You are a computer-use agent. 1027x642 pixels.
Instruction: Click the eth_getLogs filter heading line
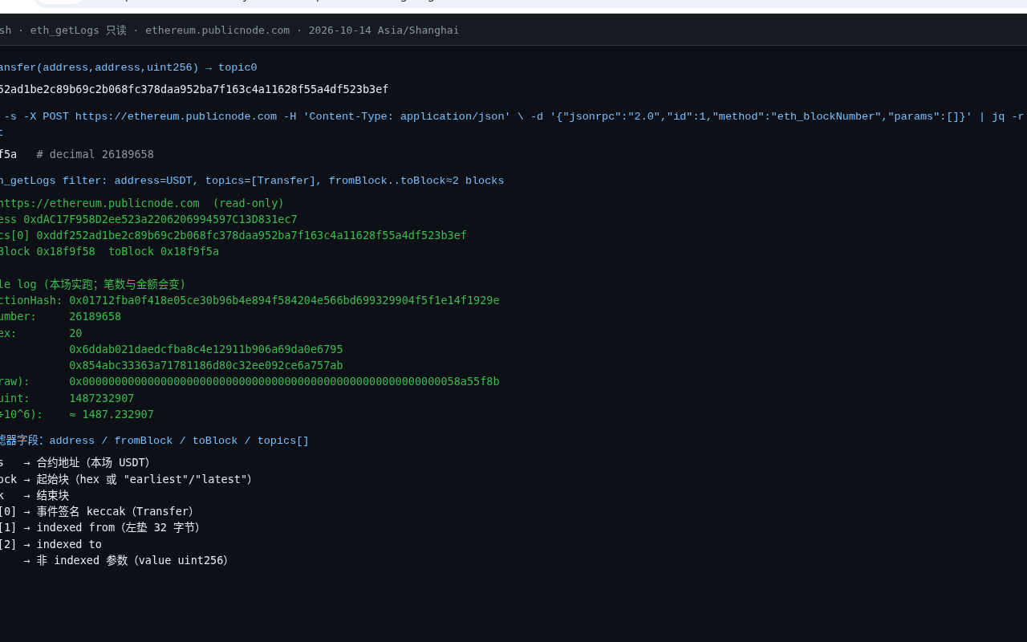click(252, 181)
